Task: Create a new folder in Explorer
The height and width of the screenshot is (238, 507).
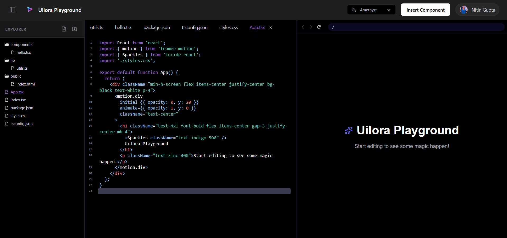Action: [x=75, y=29]
